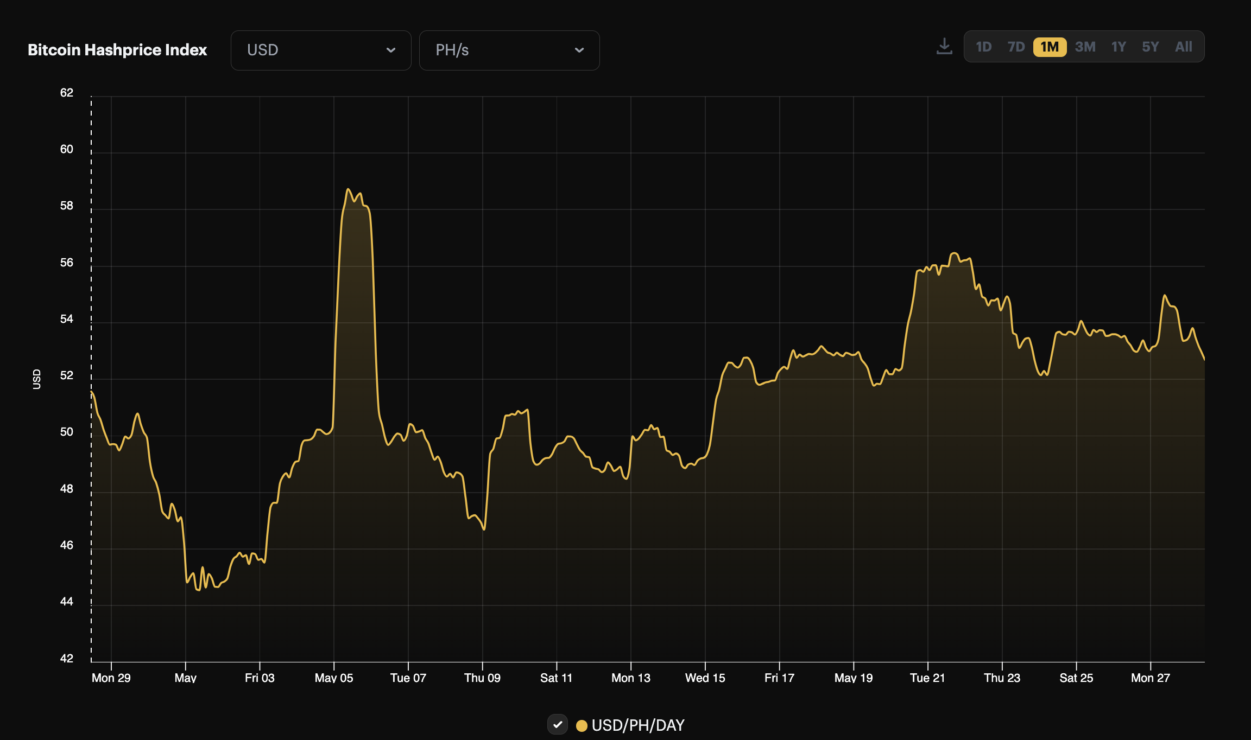Screen dimensions: 1251x740
Task: Select the 1Y time range
Action: (x=1119, y=47)
